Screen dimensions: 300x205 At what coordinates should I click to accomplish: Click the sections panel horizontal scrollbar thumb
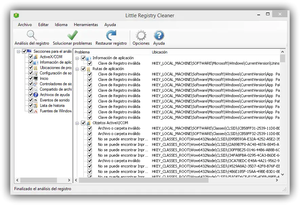pos(39,180)
